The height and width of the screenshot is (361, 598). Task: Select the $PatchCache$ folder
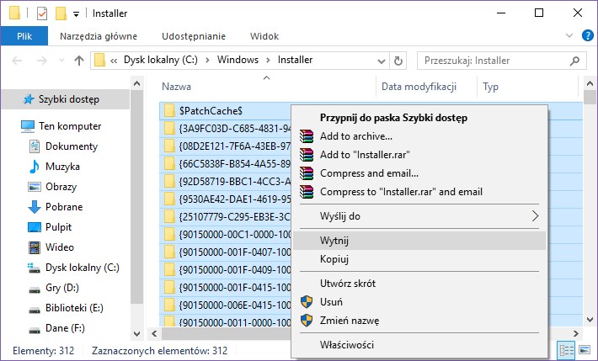coord(211,111)
